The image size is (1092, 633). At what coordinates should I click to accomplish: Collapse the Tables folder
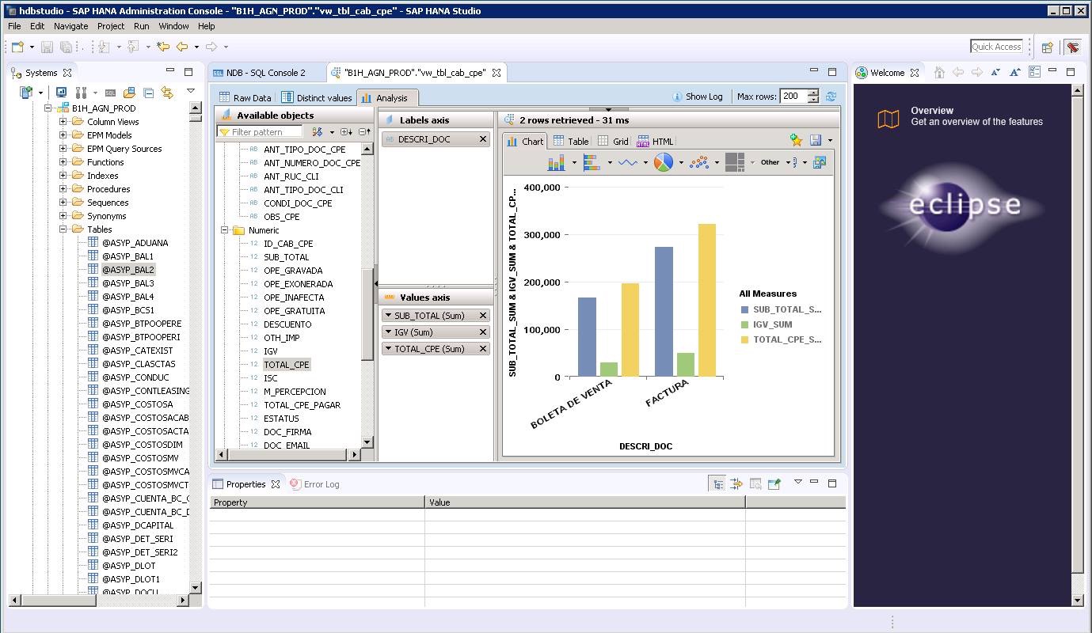(63, 229)
